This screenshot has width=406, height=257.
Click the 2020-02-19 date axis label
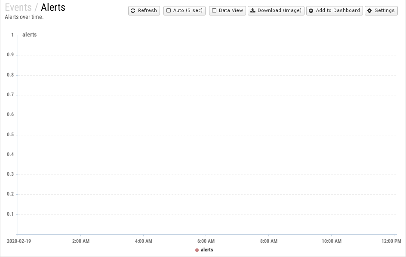19,241
